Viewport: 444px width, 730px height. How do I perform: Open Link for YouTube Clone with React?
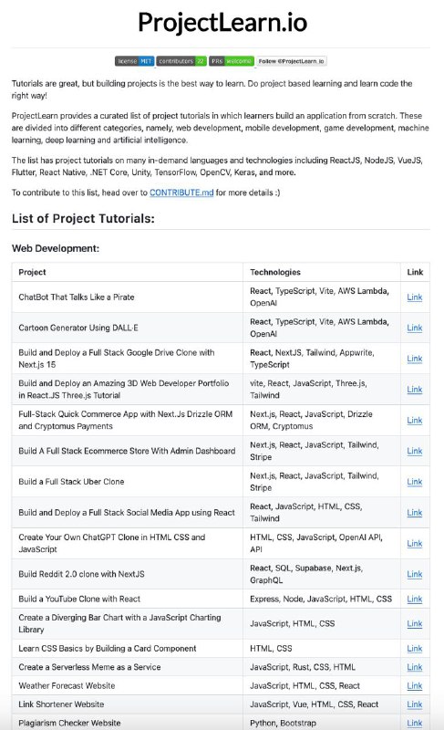pos(414,599)
